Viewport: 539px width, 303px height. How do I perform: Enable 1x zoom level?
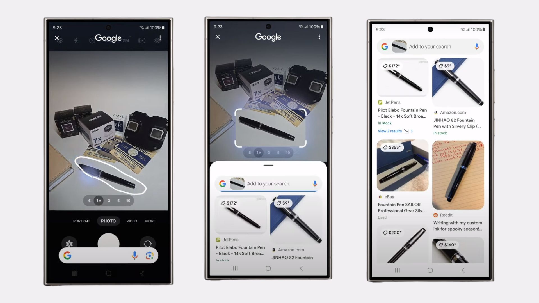(99, 200)
